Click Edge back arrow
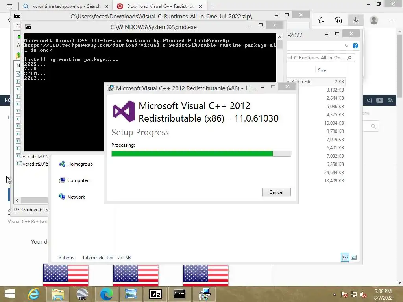Viewport: 403px width, 302px height. [x=9, y=20]
